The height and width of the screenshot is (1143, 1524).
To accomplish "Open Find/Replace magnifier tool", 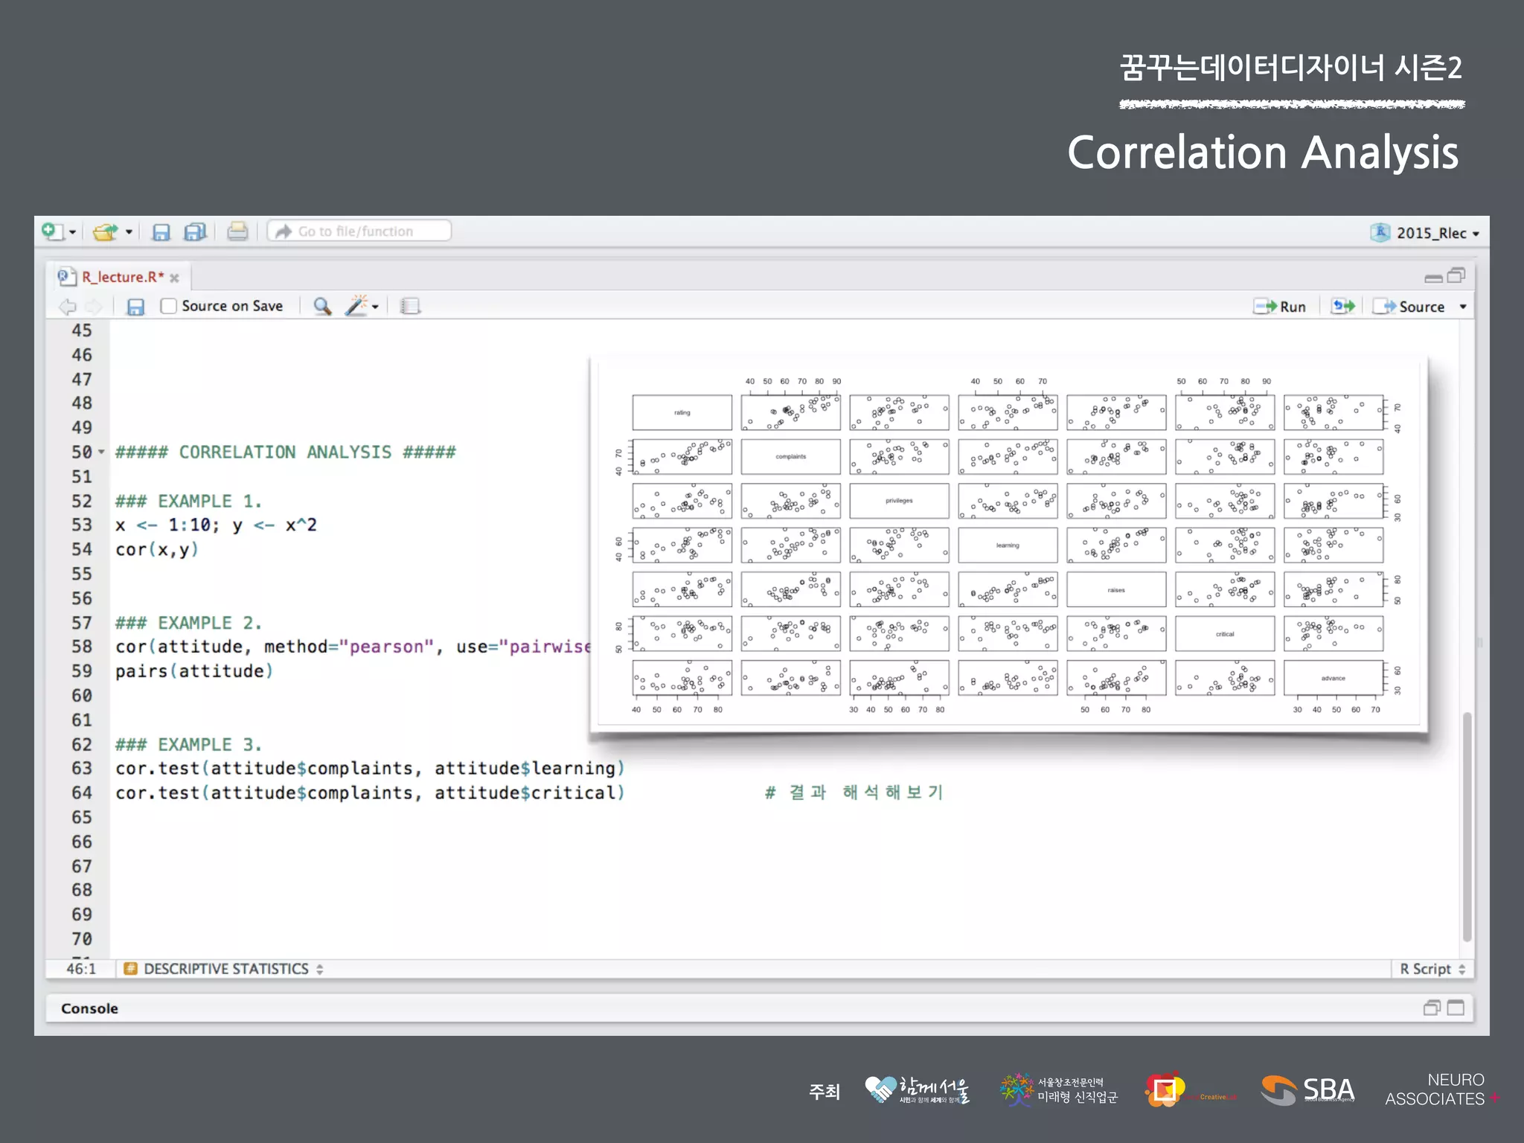I will [321, 307].
